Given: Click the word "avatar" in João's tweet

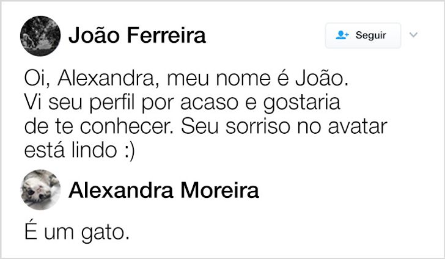Looking at the screenshot, I should pos(358,126).
